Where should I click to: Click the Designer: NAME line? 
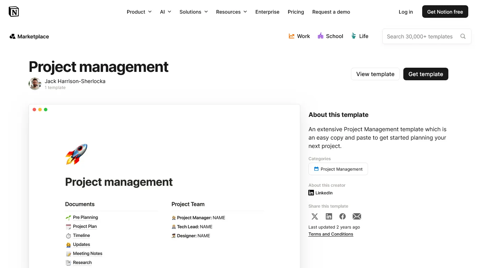[191, 236]
